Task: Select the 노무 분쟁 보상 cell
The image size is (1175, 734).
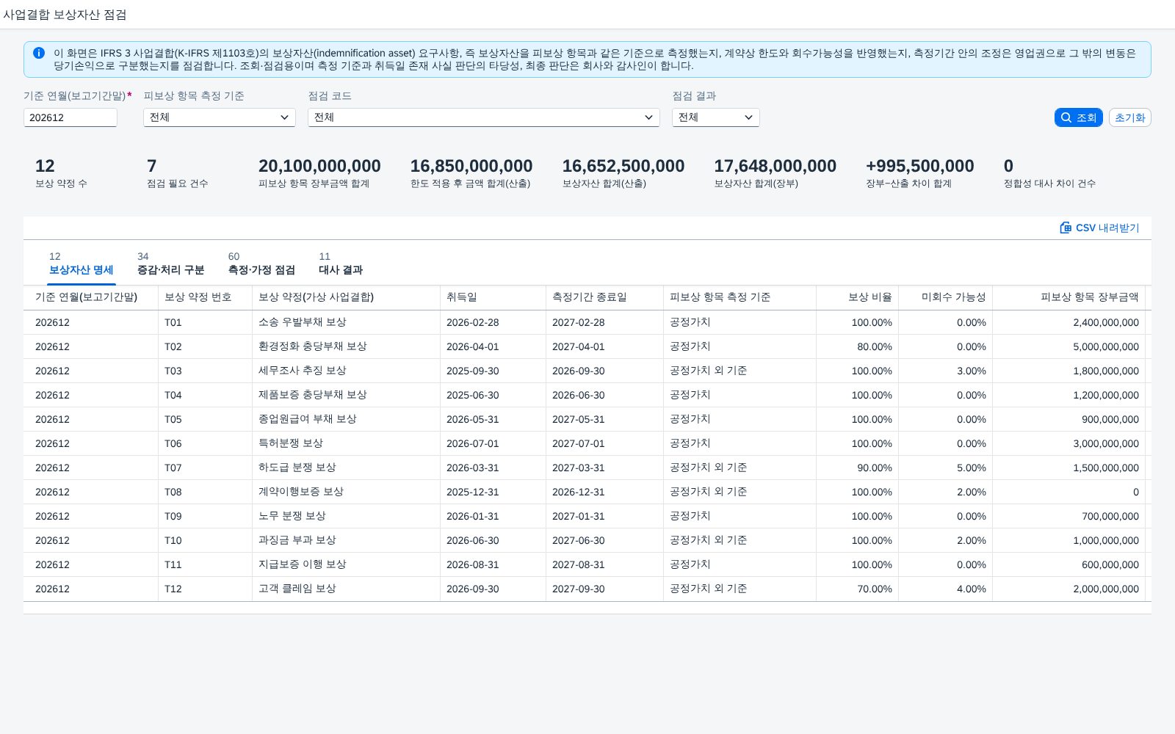Action: click(x=347, y=516)
